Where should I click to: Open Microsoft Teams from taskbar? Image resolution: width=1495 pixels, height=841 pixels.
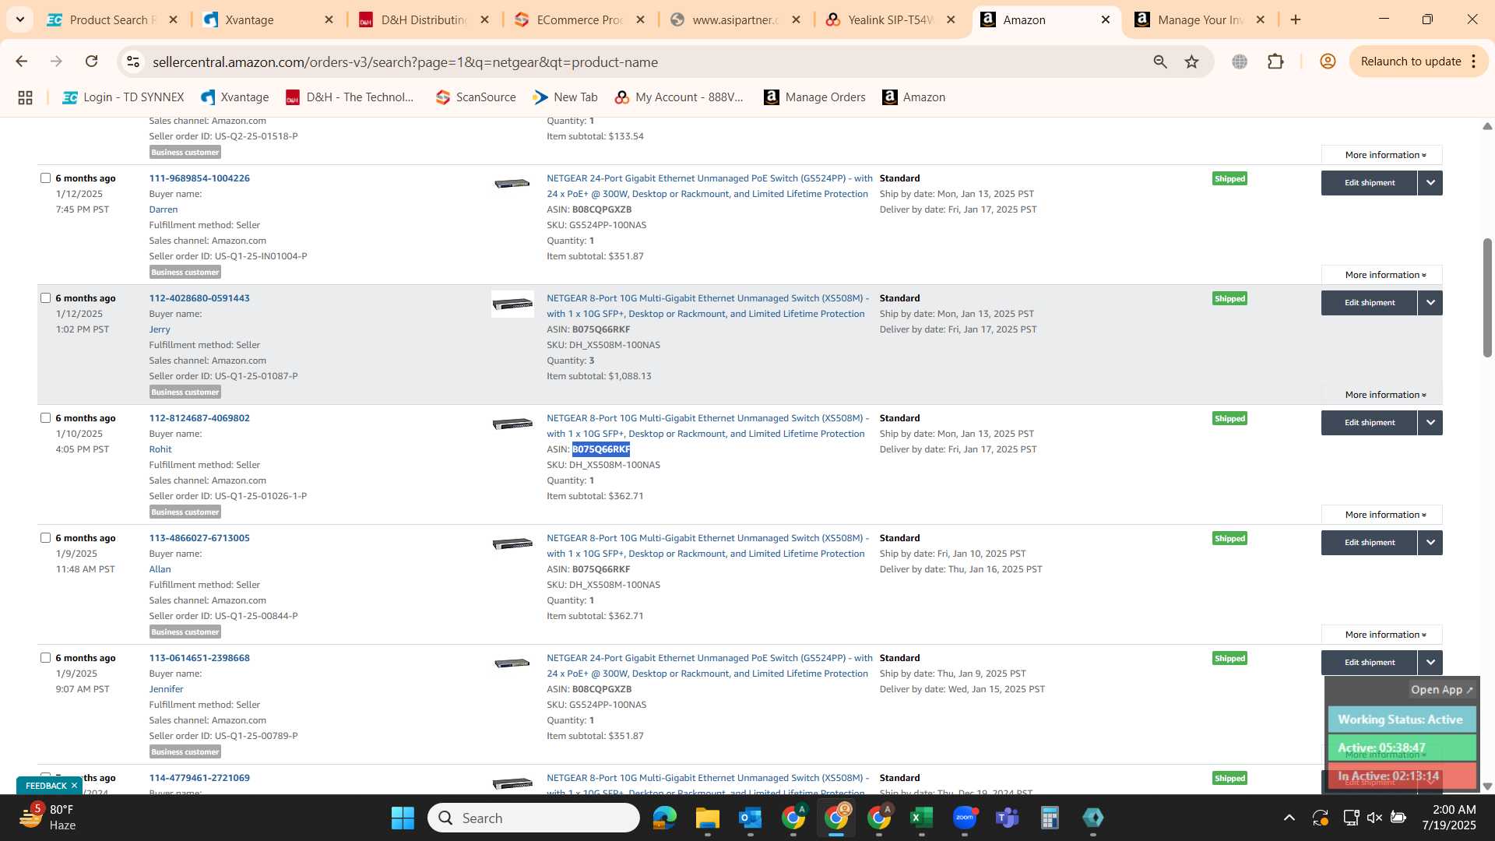[1007, 818]
